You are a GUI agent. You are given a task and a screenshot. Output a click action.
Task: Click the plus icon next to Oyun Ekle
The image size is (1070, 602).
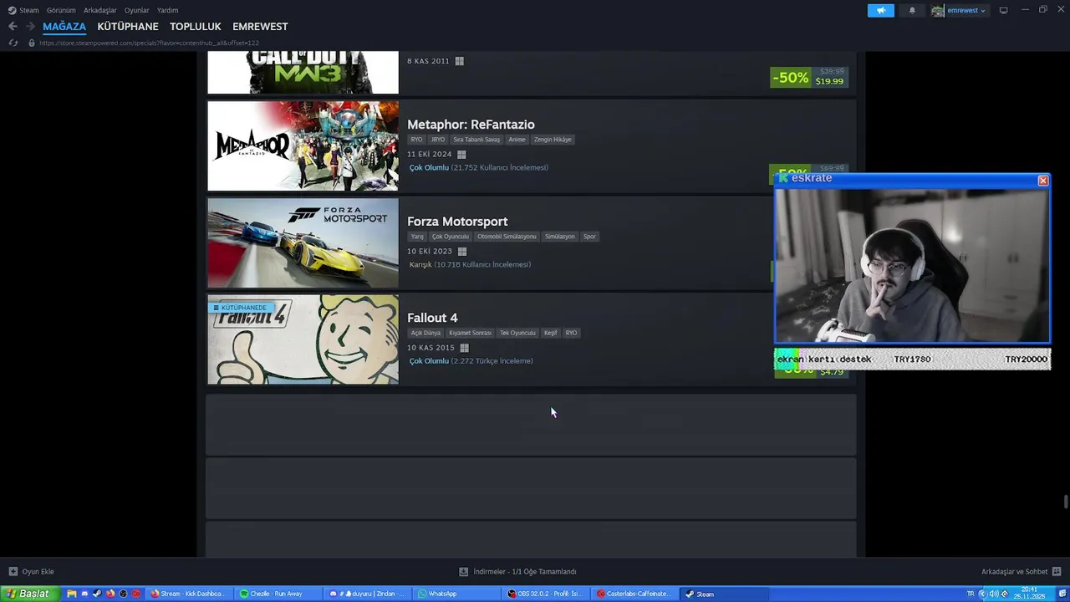tap(13, 572)
